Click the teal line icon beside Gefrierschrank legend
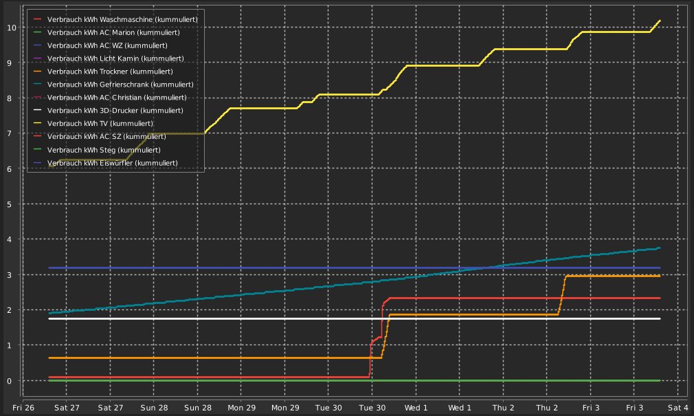This screenshot has height=416, width=694. pos(38,85)
